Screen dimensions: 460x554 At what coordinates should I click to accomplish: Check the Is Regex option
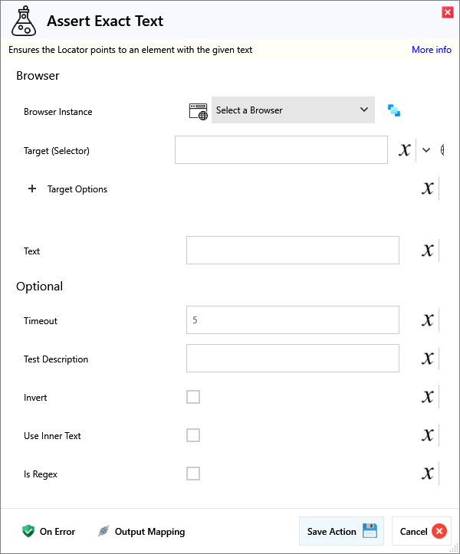coord(193,474)
